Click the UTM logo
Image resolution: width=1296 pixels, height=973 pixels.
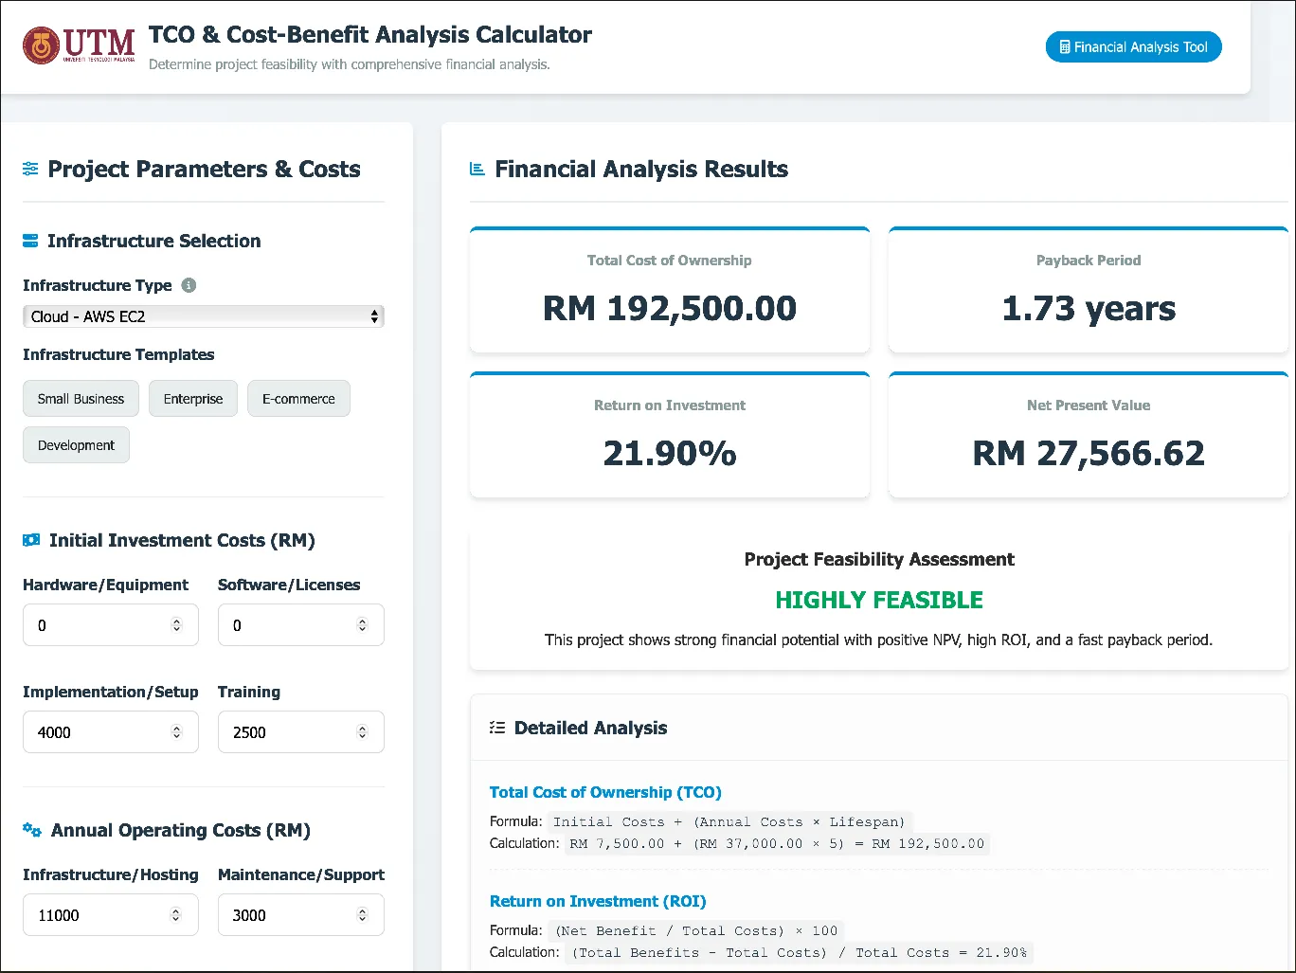point(79,45)
